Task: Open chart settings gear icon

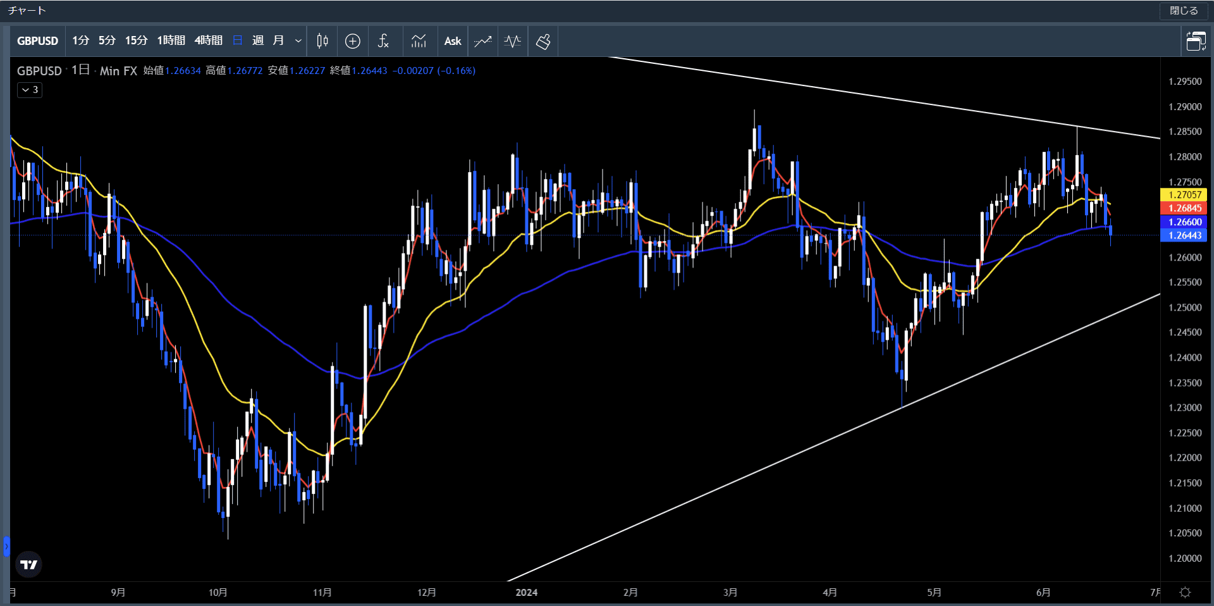Action: [x=1185, y=592]
